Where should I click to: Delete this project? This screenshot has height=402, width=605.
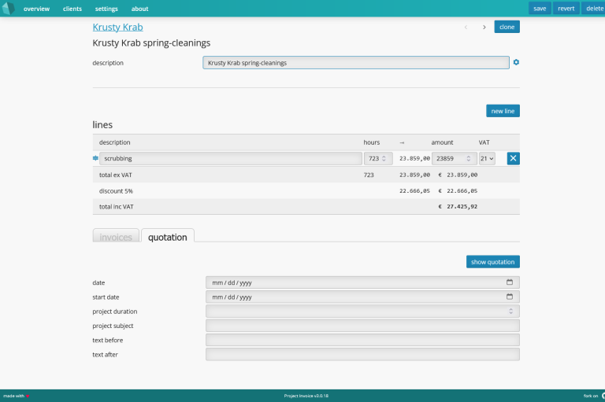[594, 8]
